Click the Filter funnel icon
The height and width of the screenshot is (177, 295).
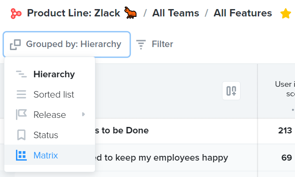pyautogui.click(x=141, y=44)
